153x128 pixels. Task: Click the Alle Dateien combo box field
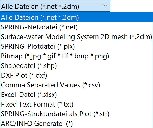pos(55,6)
